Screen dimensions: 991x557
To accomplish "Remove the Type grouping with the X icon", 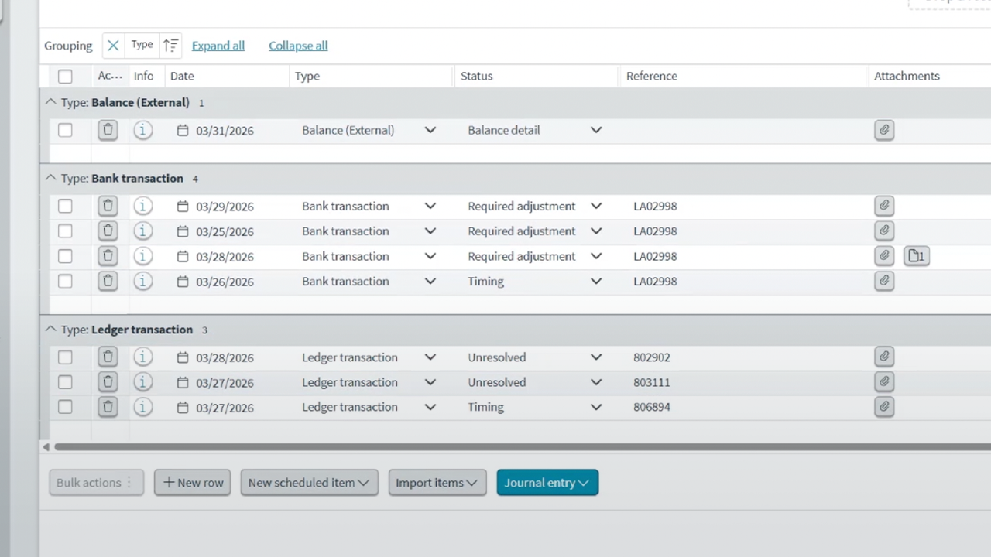I will [x=113, y=46].
